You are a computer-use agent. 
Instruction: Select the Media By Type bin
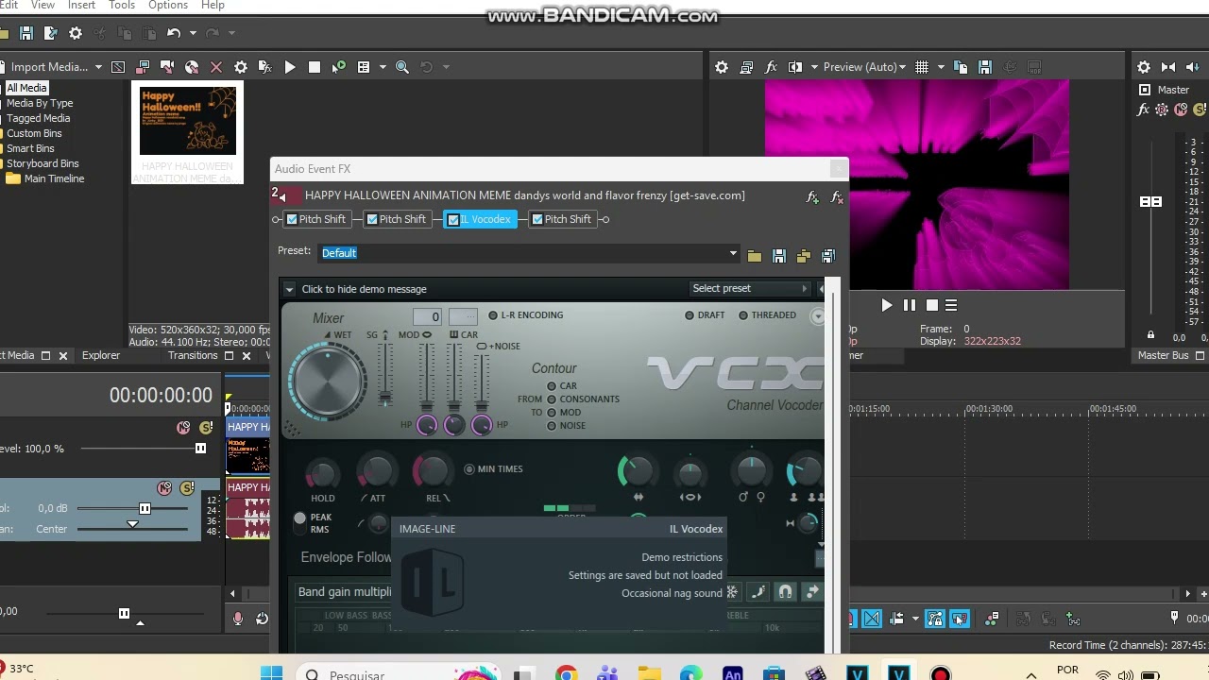[40, 103]
